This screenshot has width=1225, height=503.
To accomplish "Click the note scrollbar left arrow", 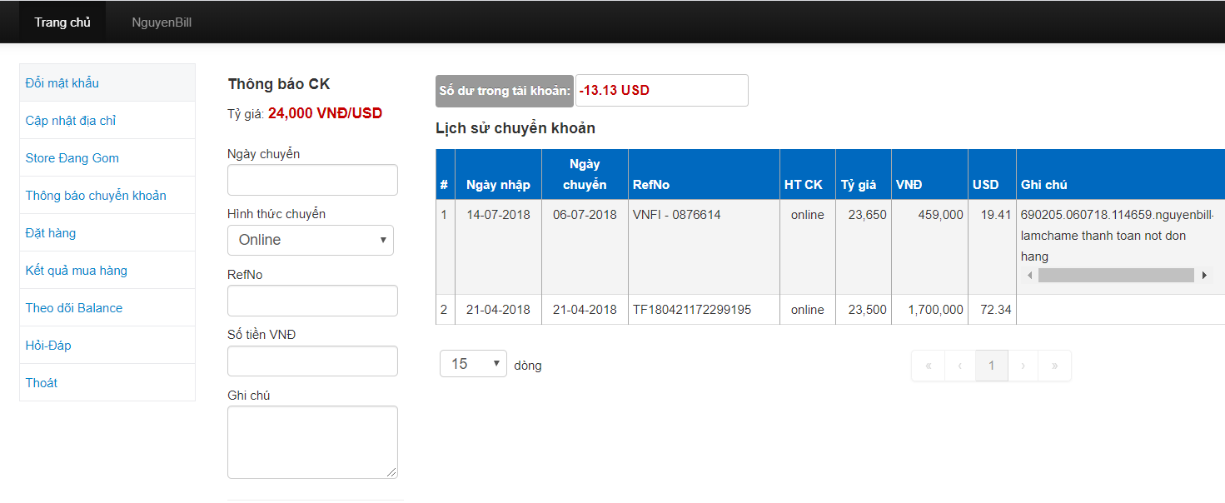I will coord(1029,275).
